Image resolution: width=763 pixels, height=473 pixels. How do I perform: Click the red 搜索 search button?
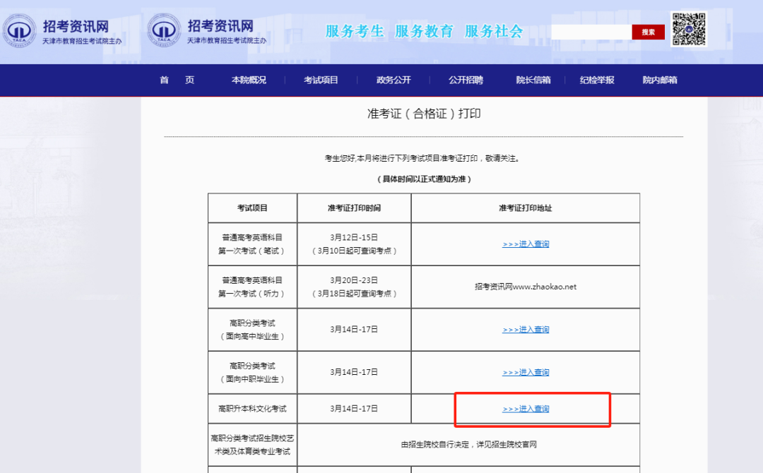pos(648,32)
